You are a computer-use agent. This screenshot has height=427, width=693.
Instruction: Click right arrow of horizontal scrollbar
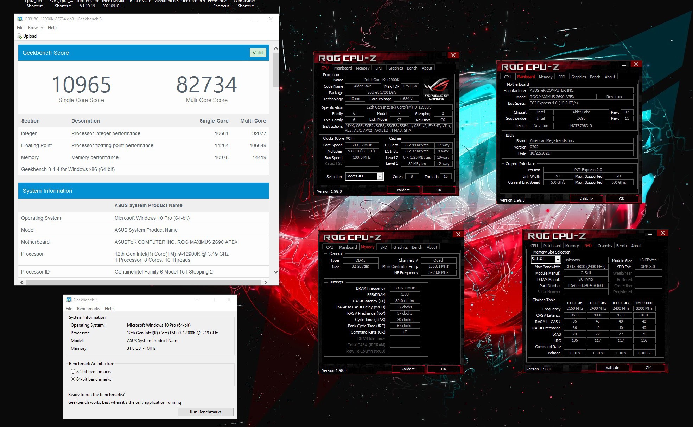(265, 282)
